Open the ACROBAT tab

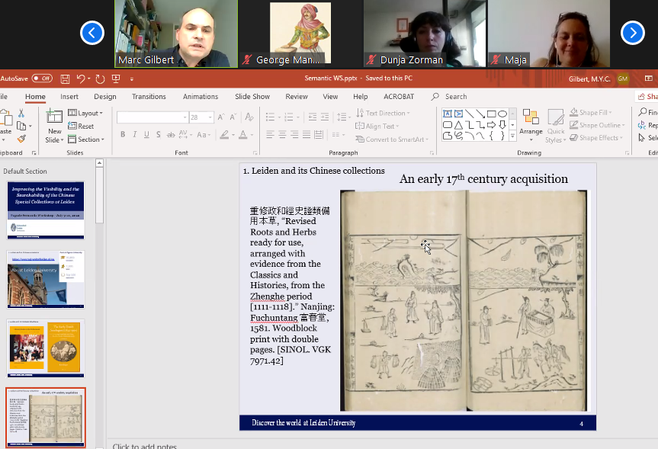click(x=399, y=97)
